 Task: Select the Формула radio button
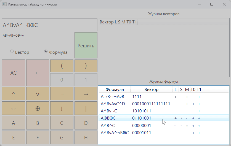point(46,52)
